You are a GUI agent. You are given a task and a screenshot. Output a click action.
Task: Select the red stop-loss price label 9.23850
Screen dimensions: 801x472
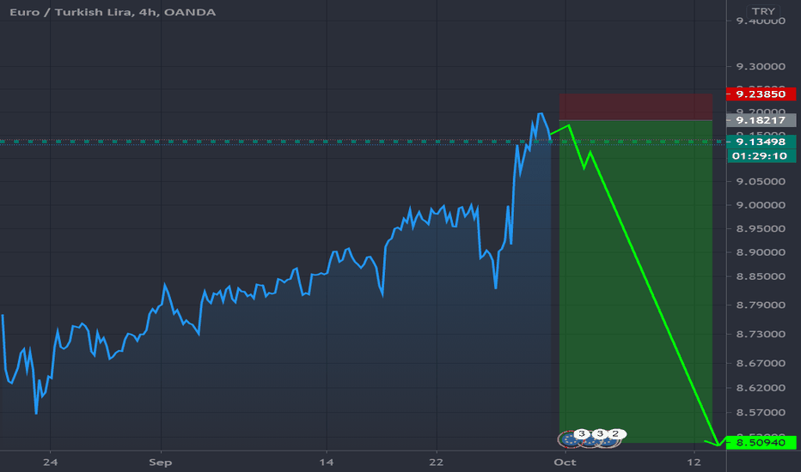(x=761, y=94)
